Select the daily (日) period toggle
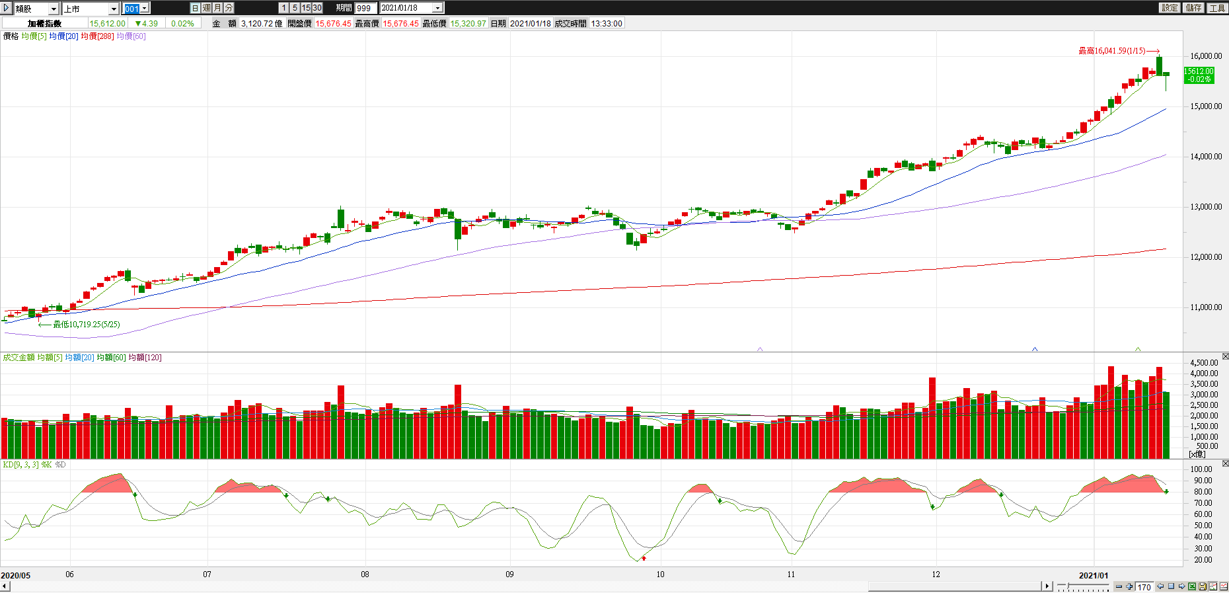The image size is (1229, 593). (x=195, y=8)
